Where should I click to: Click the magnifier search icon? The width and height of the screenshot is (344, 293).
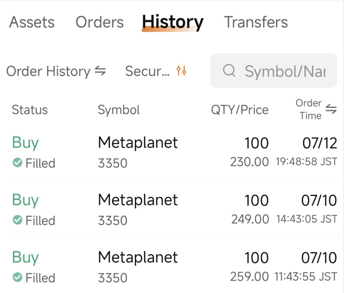coord(229,71)
